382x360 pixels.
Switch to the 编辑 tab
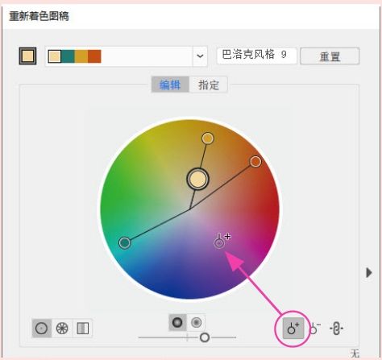pos(170,85)
